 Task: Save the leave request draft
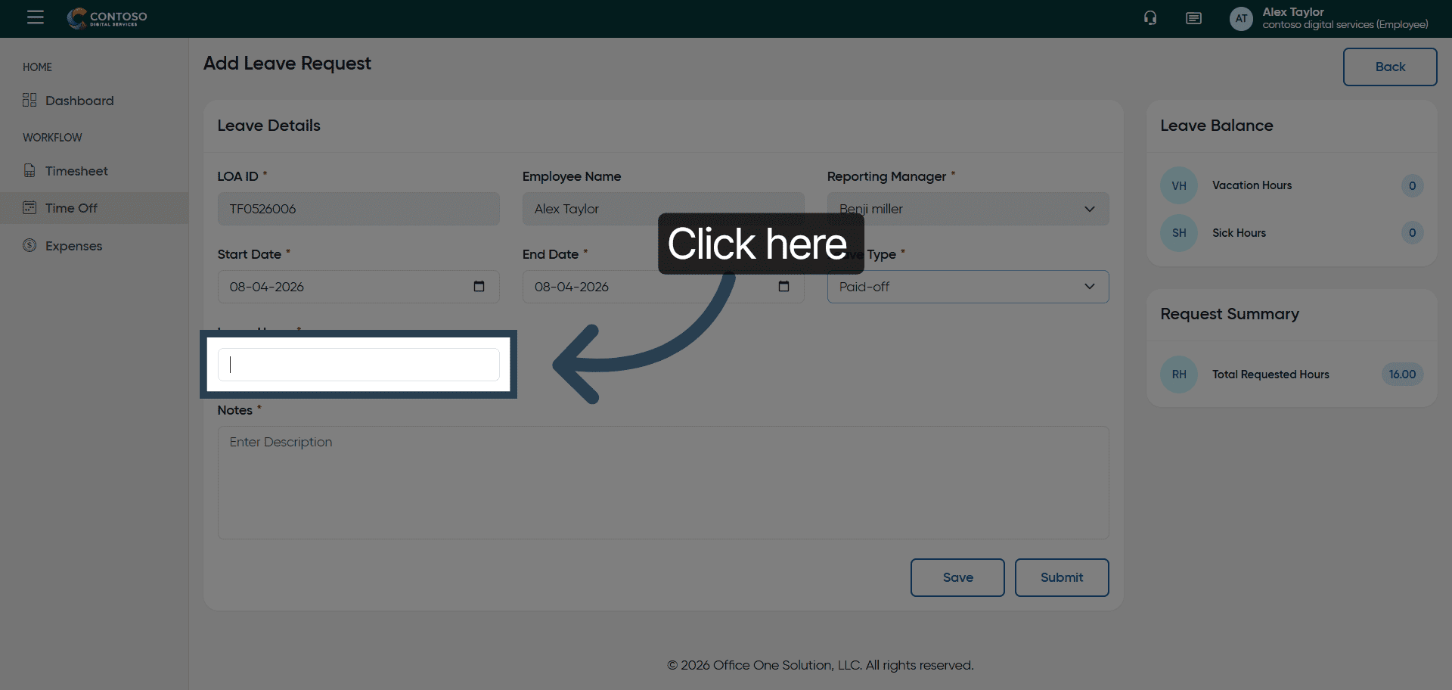point(957,577)
